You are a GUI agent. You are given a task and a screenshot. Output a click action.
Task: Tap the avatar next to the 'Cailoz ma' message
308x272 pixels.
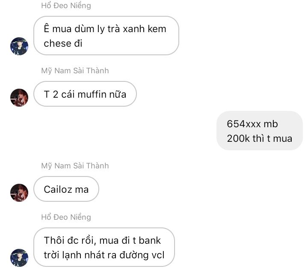pyautogui.click(x=19, y=193)
